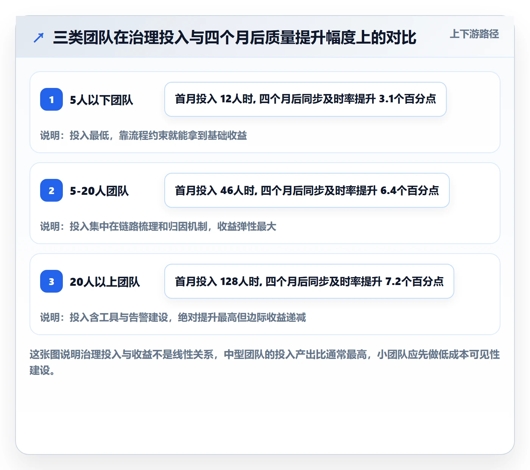
Task: Click the title 三类团队在治理投入与四个月后质量提升幅度上的对比
Action: [235, 38]
